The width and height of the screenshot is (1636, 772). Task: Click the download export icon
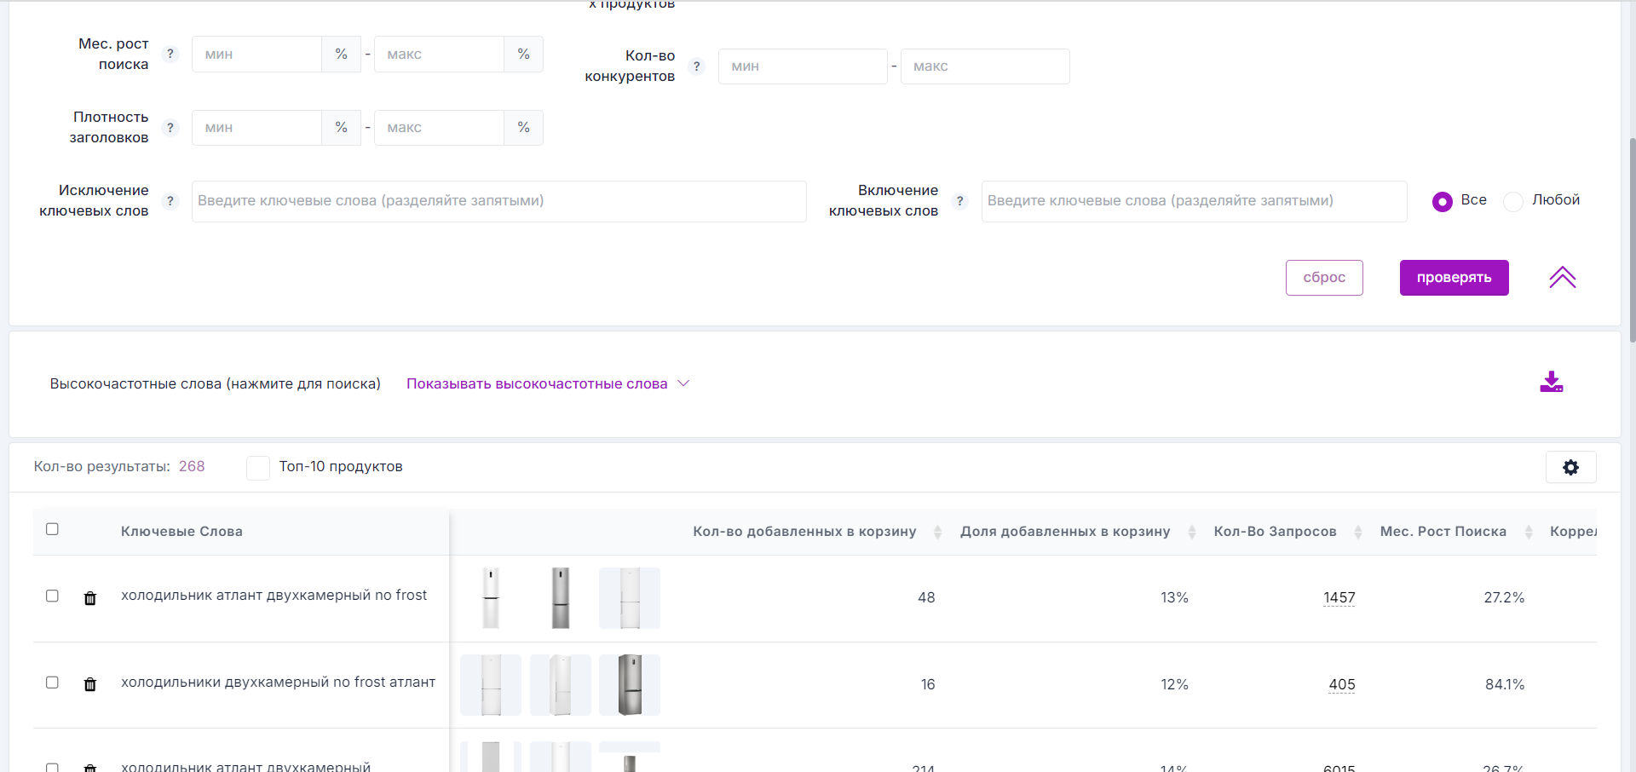coord(1551,383)
